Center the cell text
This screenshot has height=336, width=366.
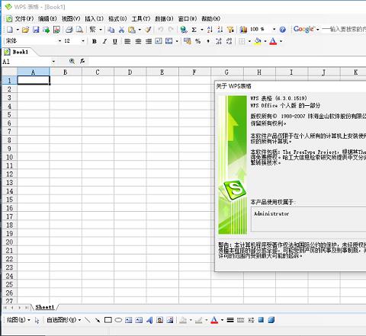point(138,41)
